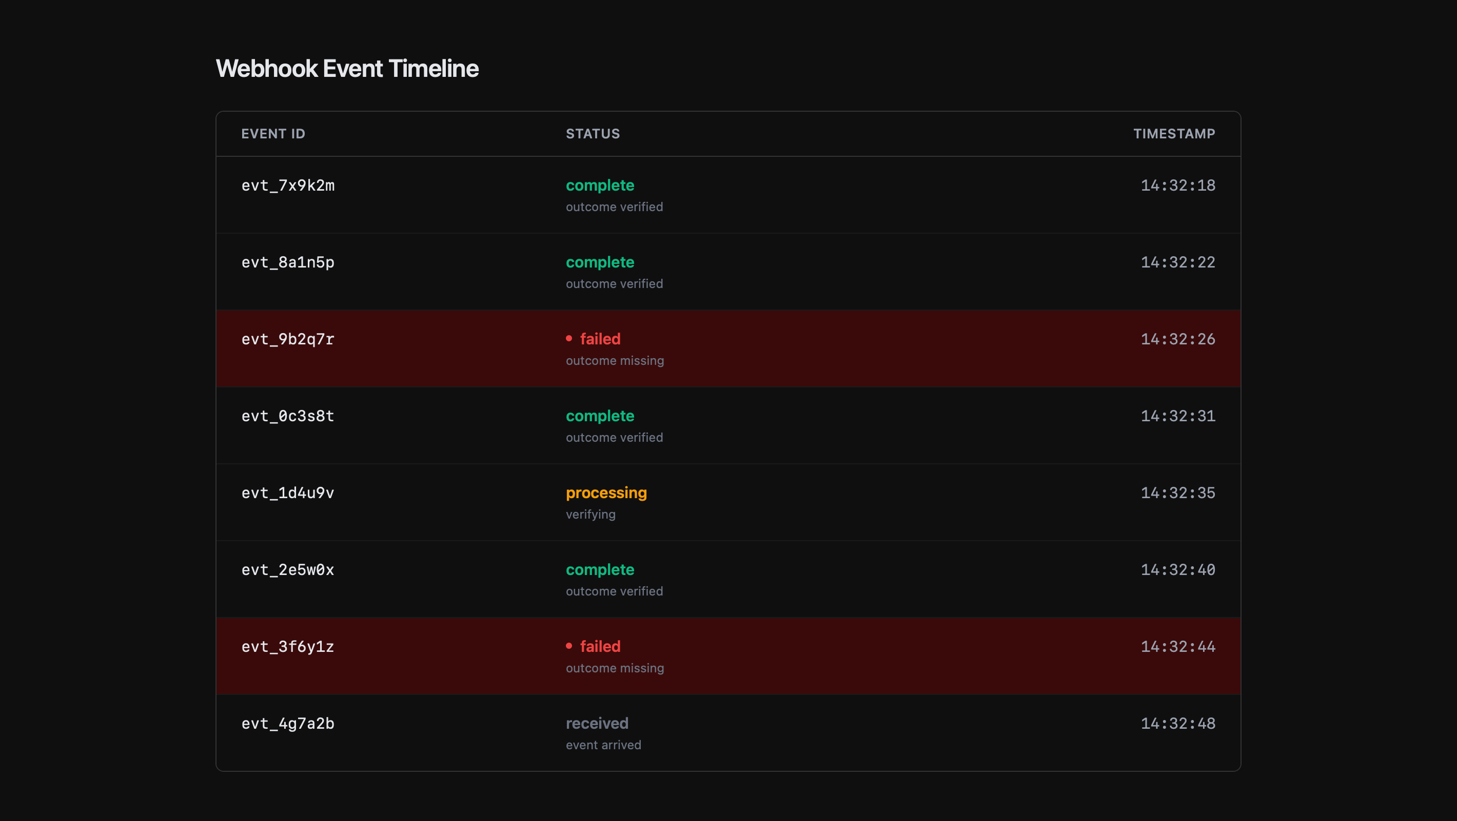Viewport: 1457px width, 821px height.
Task: Sort by the TIMESTAMP column header
Action: [1174, 133]
